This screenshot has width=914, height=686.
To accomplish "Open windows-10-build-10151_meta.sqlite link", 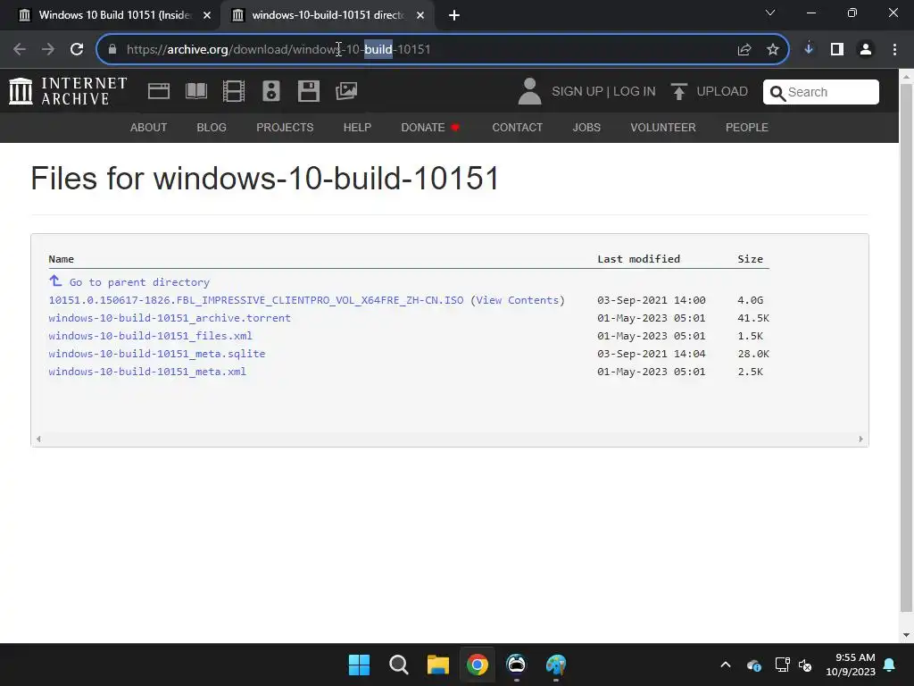I will [x=157, y=354].
